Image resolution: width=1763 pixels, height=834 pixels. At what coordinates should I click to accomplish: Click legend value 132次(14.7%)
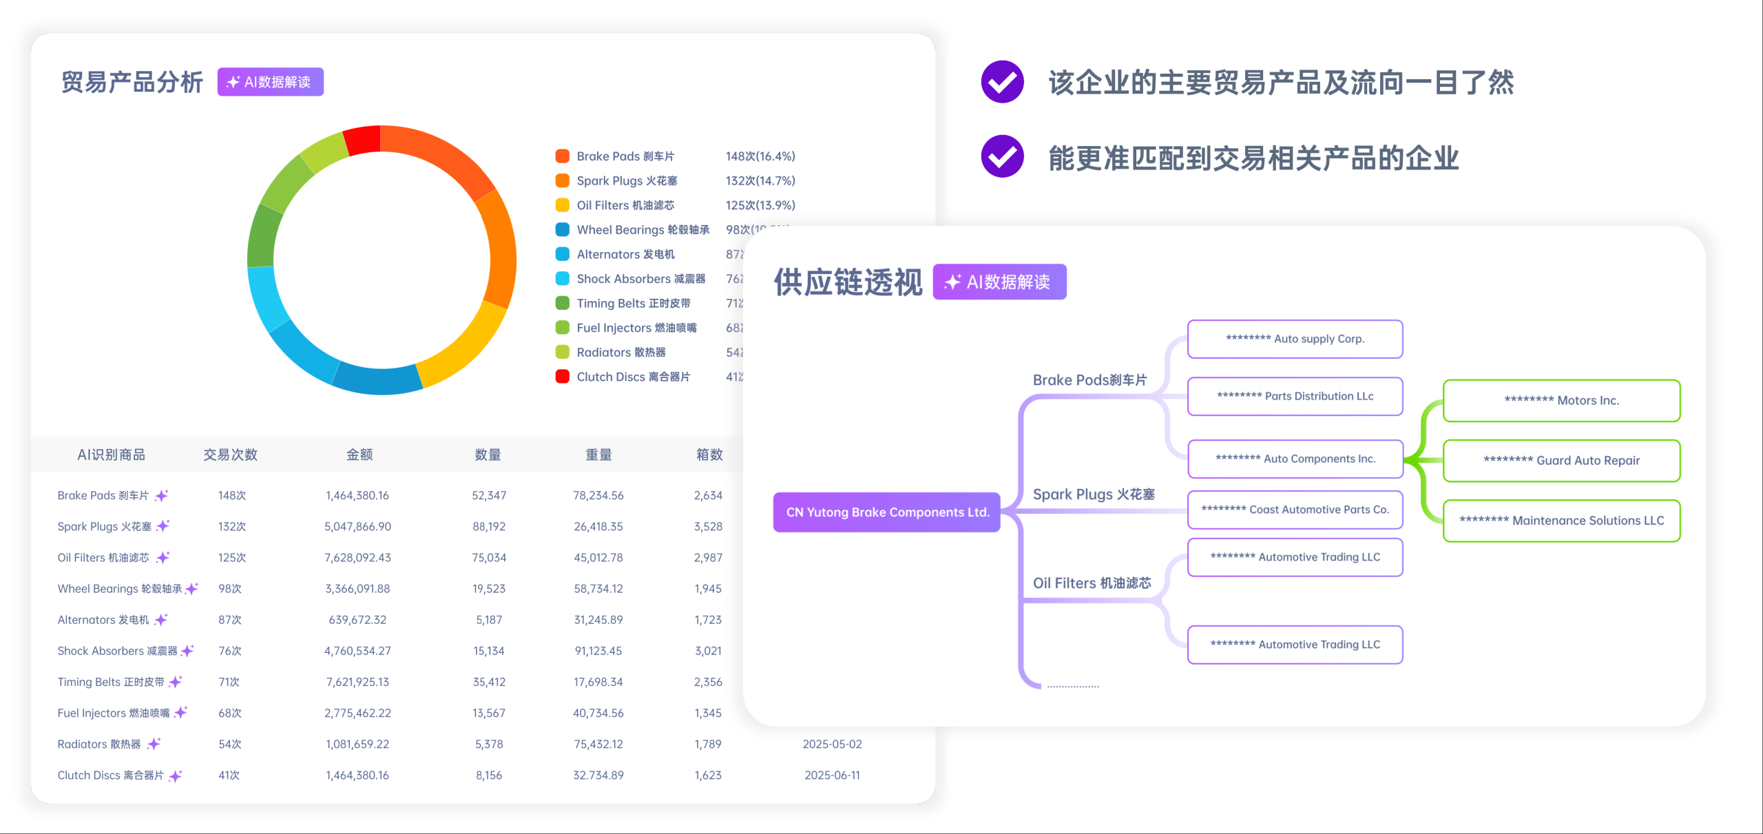point(760,180)
